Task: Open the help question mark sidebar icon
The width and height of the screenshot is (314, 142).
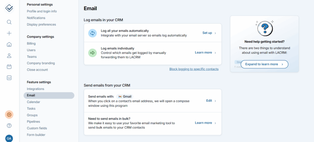Action: click(9, 125)
